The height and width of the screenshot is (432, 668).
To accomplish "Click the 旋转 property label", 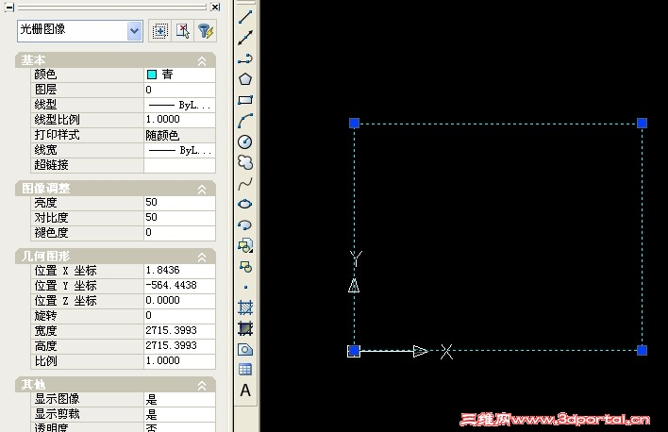I will click(45, 316).
